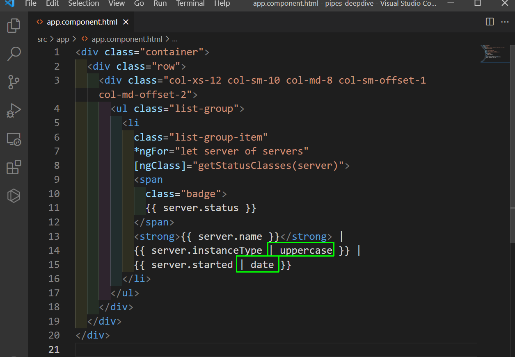Open the Run and Debug view

[x=14, y=110]
